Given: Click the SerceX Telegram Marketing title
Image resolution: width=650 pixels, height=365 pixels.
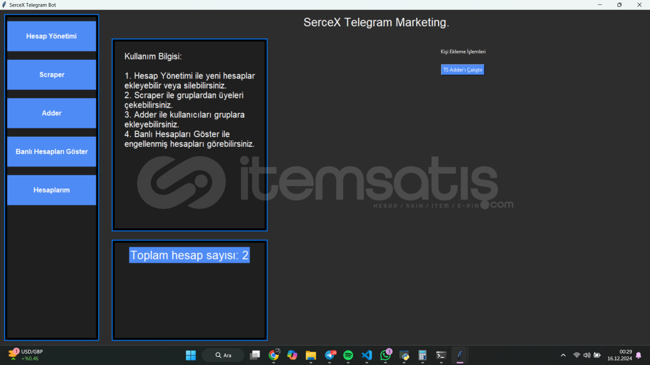Looking at the screenshot, I should pyautogui.click(x=376, y=22).
